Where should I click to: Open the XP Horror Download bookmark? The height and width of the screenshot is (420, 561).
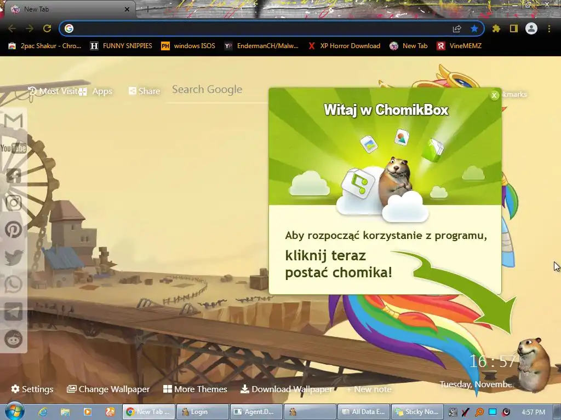[x=344, y=46]
